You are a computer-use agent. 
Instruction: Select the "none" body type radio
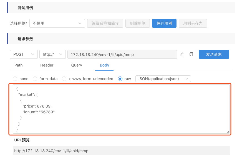point(15,79)
